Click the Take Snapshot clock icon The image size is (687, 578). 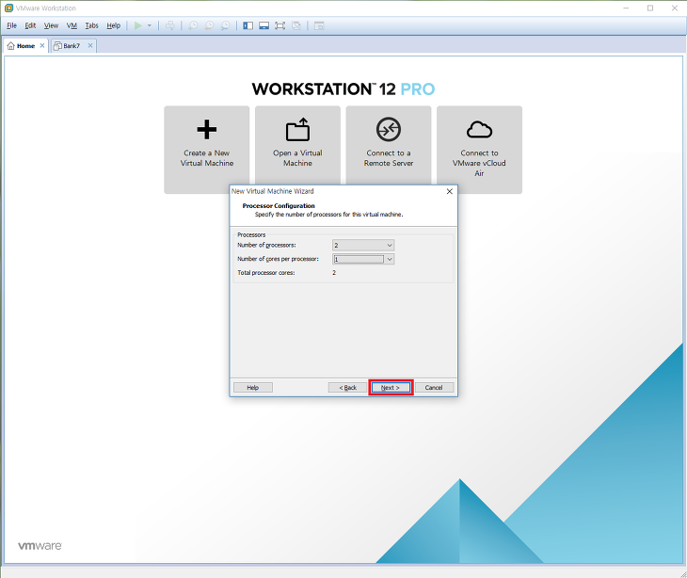(x=193, y=25)
